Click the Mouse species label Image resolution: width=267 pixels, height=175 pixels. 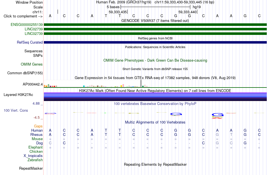click(37, 139)
